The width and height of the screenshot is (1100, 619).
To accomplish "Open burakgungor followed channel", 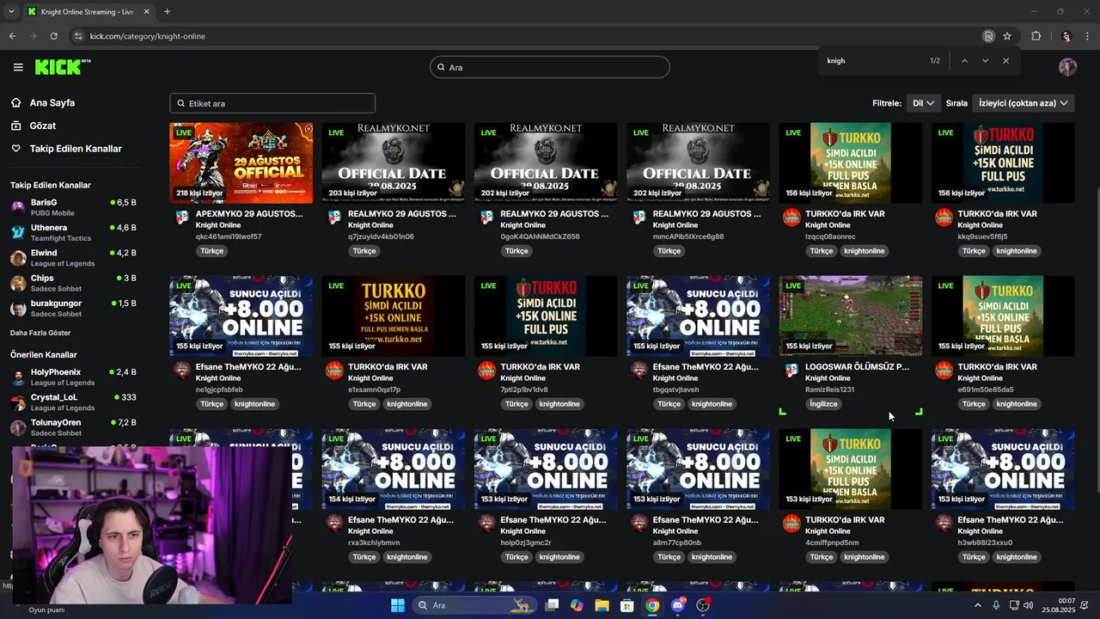I will (x=73, y=308).
